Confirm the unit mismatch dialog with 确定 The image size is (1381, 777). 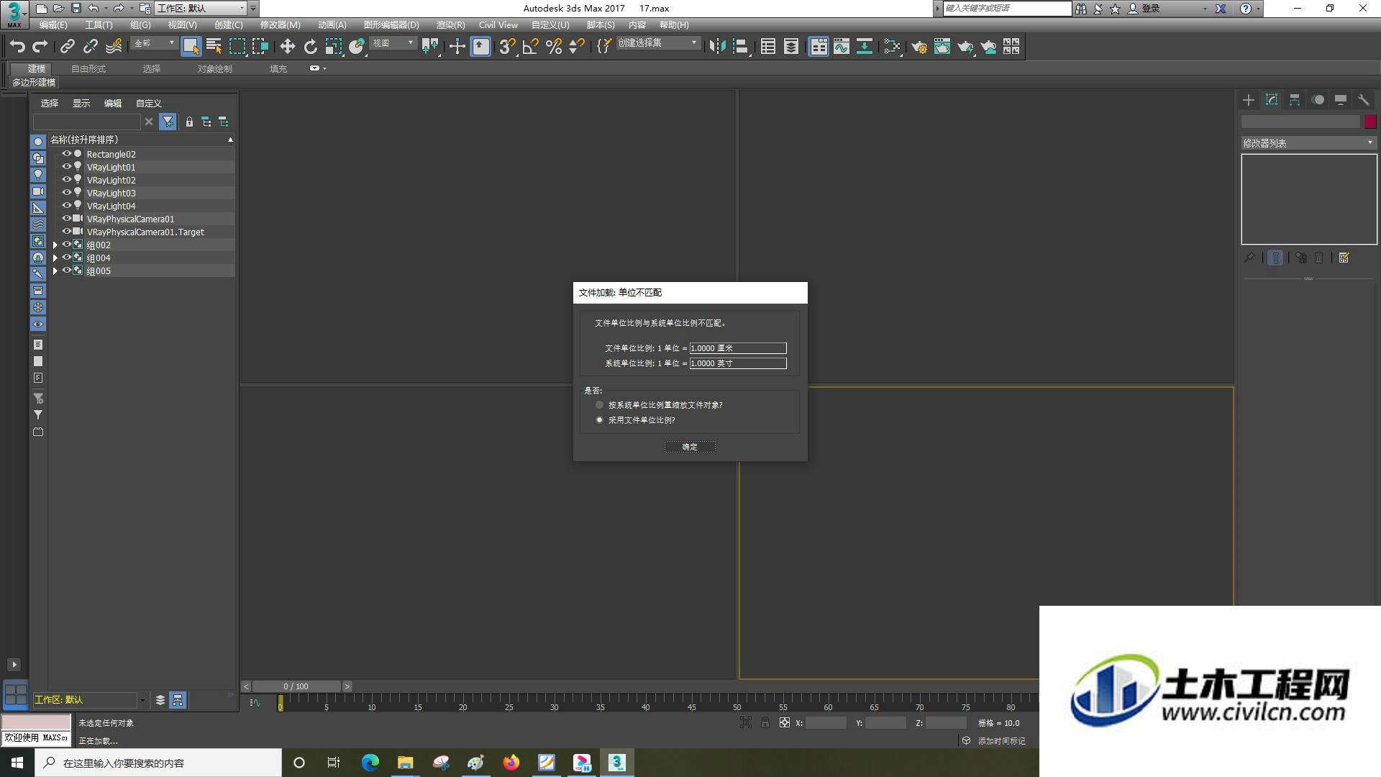[690, 447]
